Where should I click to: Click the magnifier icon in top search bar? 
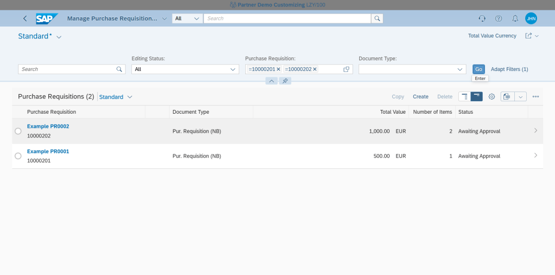(377, 18)
